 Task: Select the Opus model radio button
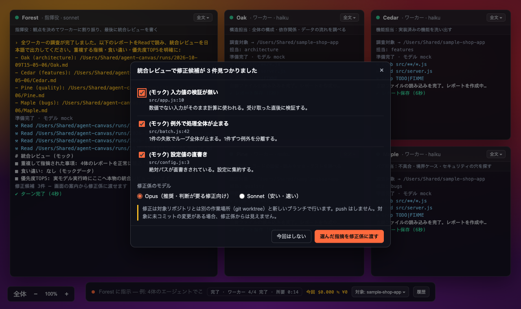click(140, 196)
